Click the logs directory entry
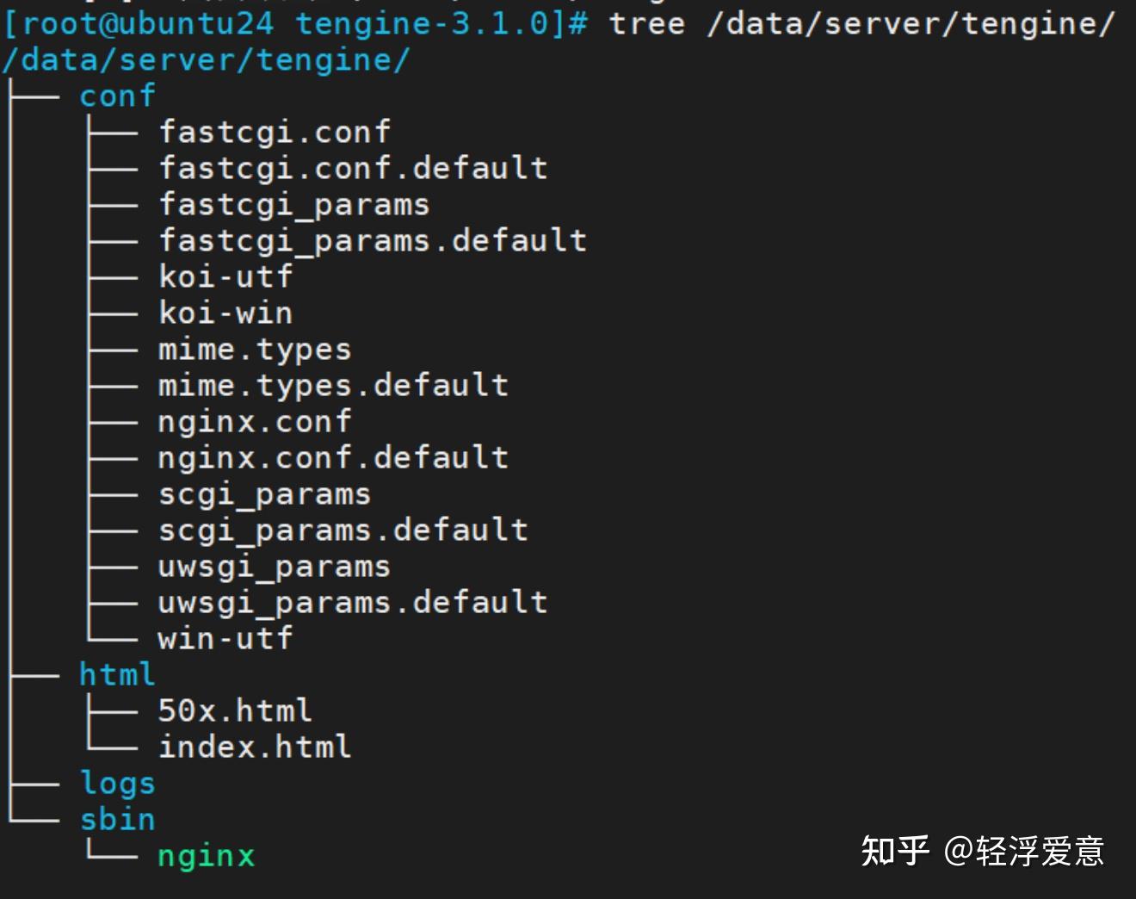Viewport: 1136px width, 899px height. tap(117, 783)
